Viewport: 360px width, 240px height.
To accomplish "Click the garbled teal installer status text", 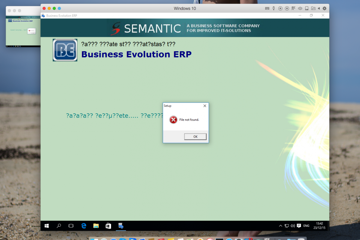I will point(114,115).
